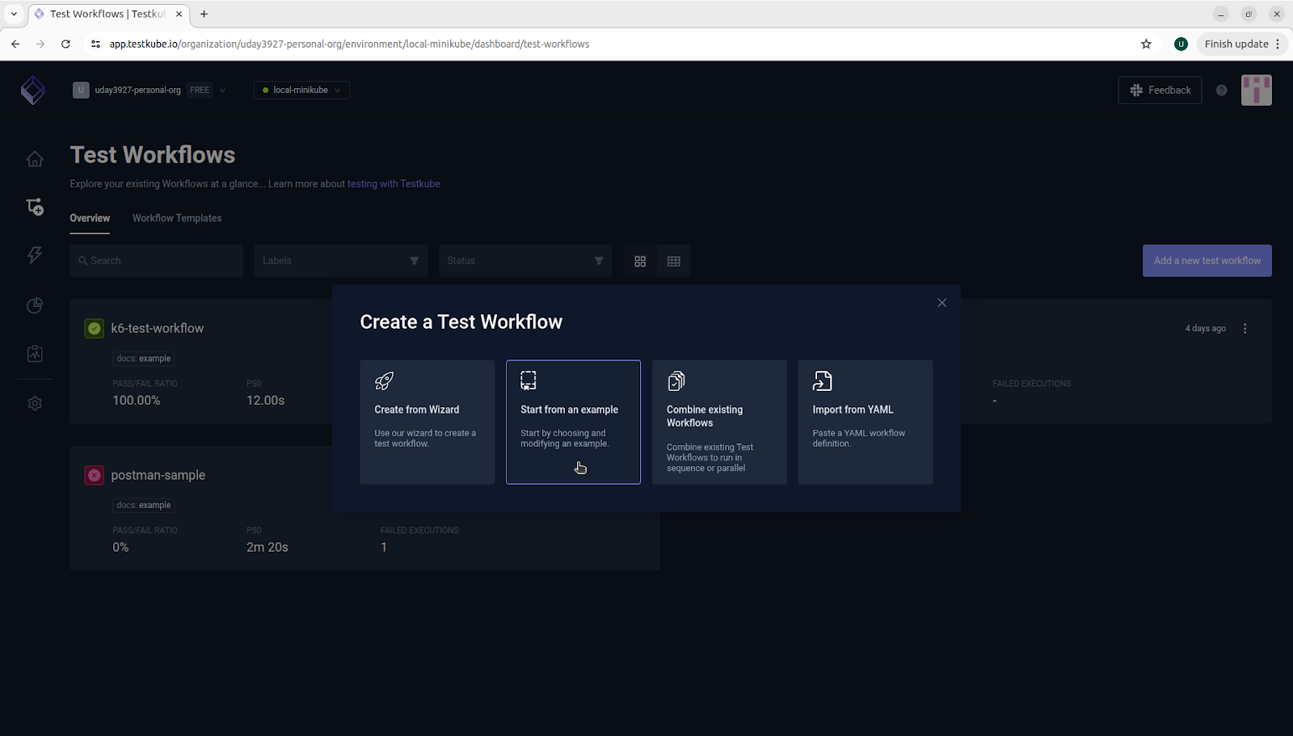Follow the testing with Testkube link

click(394, 184)
